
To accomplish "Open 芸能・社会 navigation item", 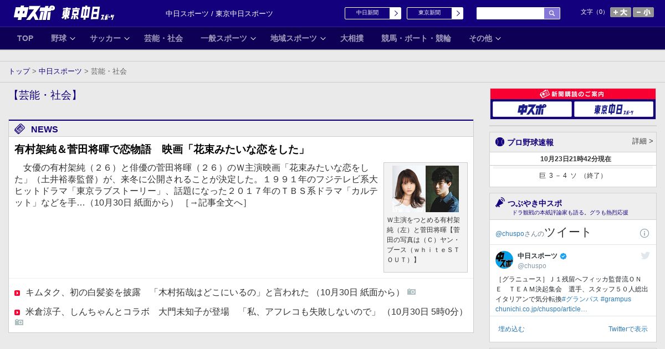I will click(163, 38).
